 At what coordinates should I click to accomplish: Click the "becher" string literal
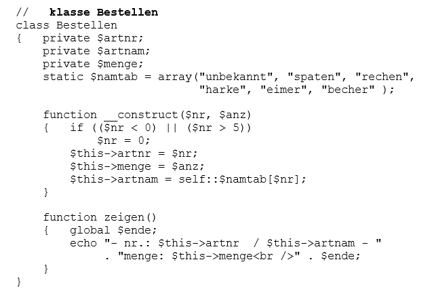click(347, 90)
